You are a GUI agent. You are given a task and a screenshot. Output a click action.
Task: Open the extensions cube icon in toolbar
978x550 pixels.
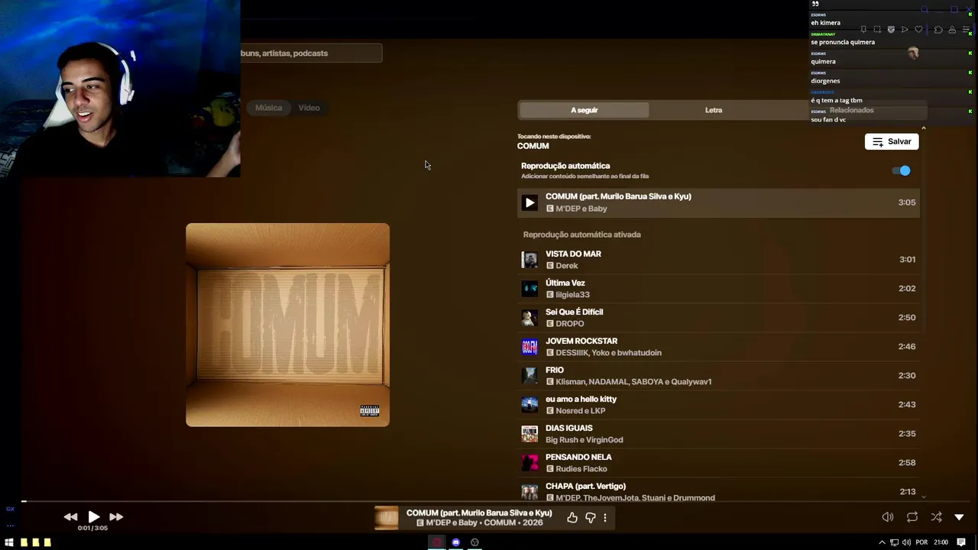(x=938, y=30)
